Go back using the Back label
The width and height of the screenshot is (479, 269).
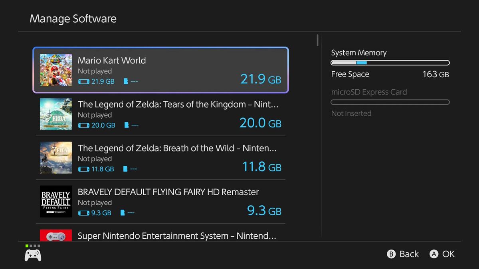coord(409,254)
